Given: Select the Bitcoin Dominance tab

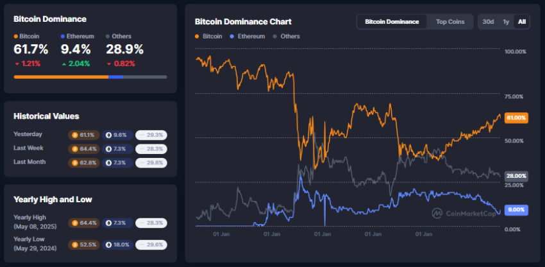Looking at the screenshot, I should pos(392,22).
